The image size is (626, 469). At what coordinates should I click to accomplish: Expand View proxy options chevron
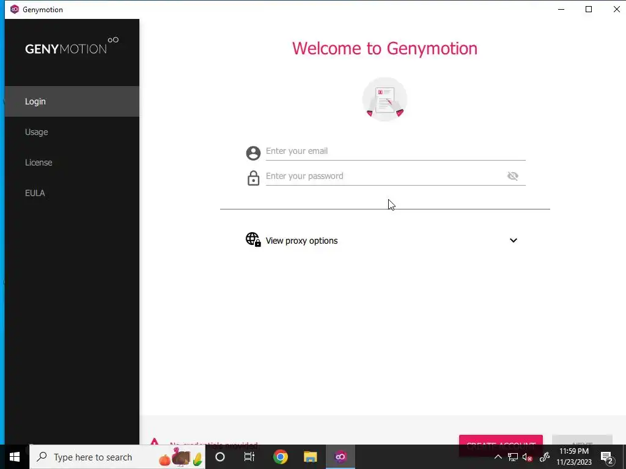coord(514,240)
